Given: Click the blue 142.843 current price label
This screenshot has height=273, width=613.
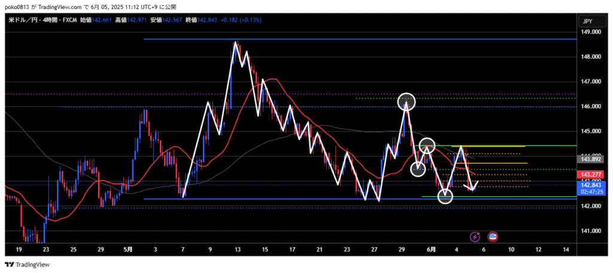Looking at the screenshot, I should pyautogui.click(x=591, y=186).
